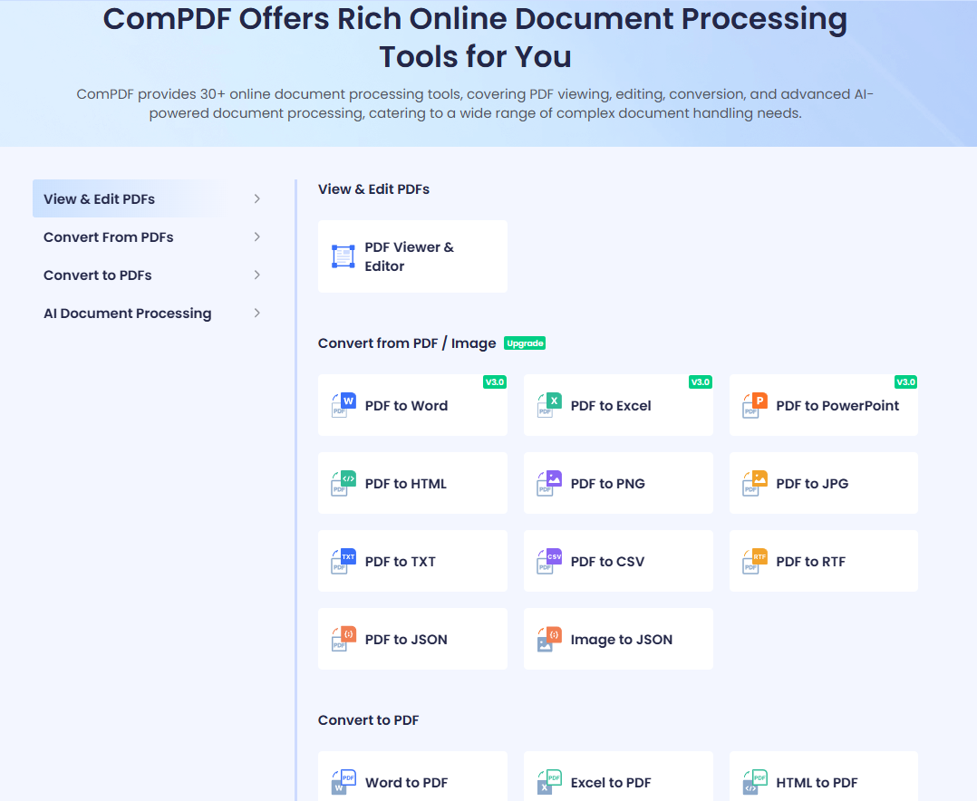
Task: Click the Image to JSON icon
Action: pyautogui.click(x=548, y=639)
